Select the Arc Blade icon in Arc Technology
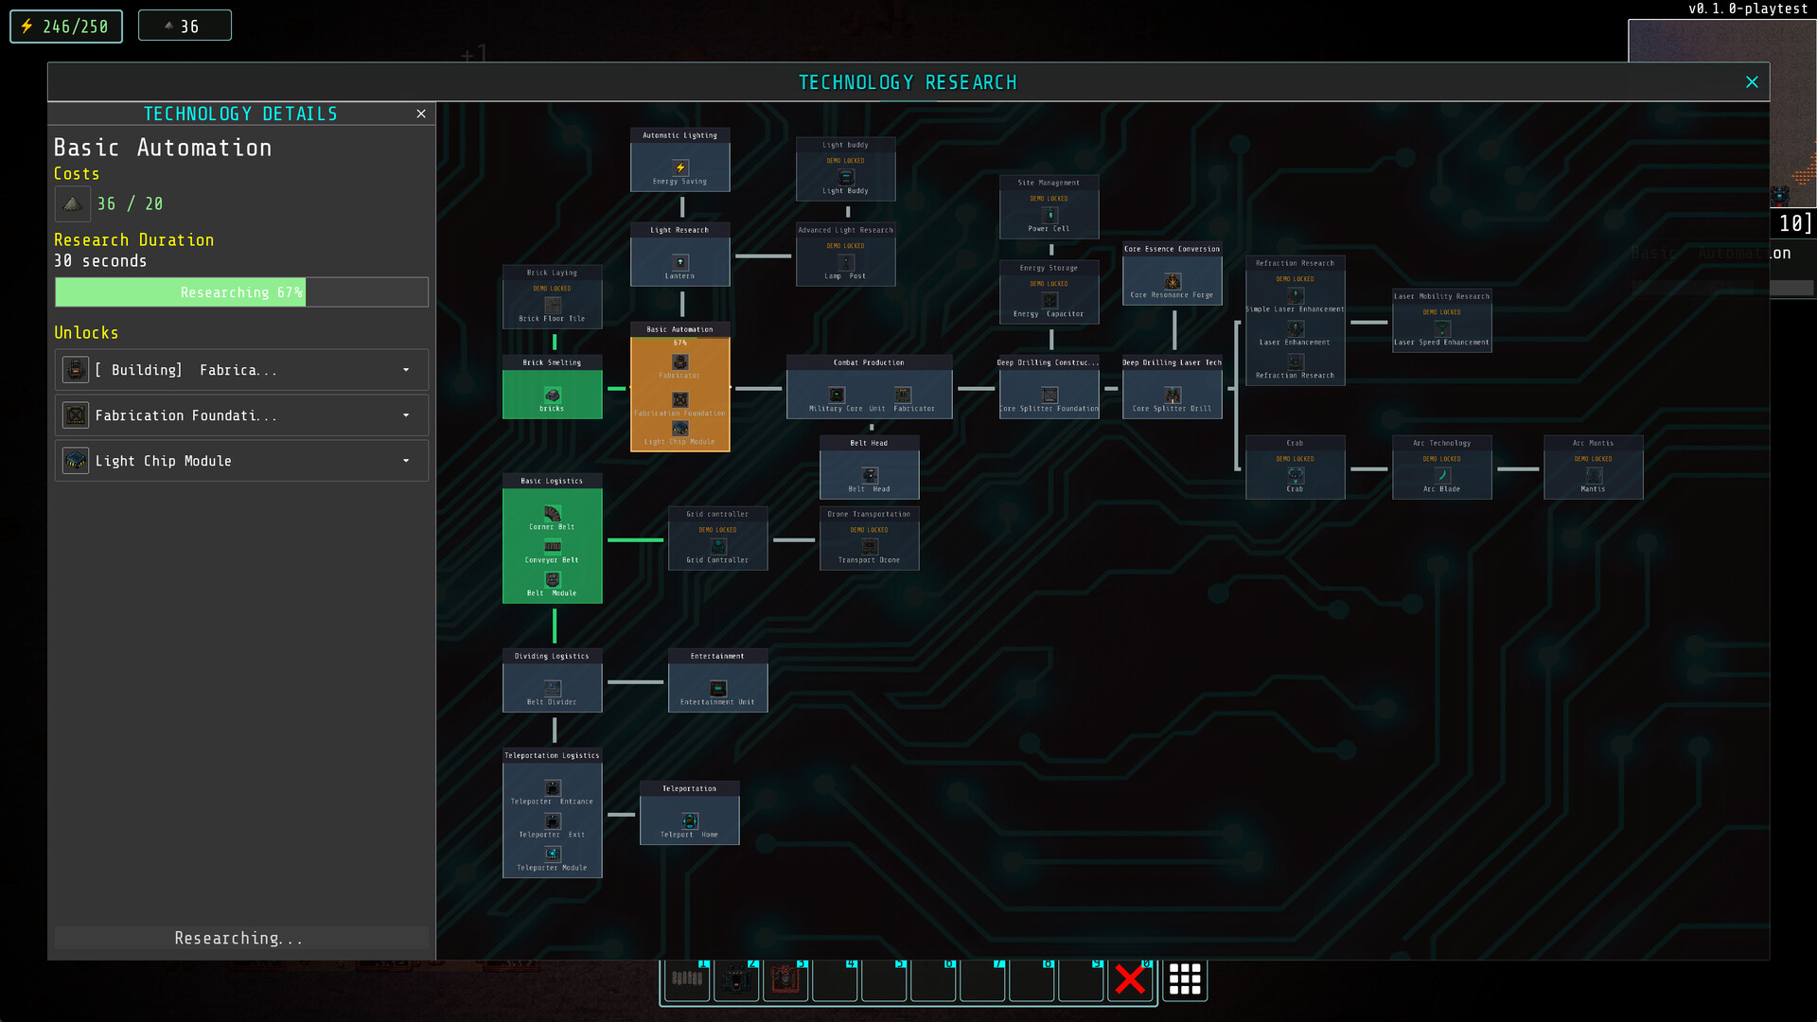 (1441, 475)
